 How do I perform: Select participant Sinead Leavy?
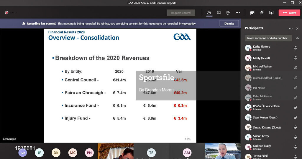pos(272,137)
